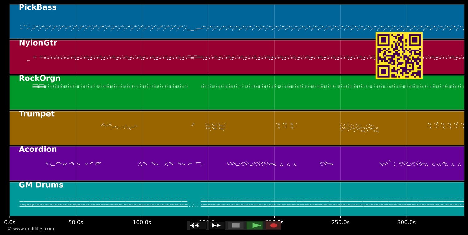Select the Acordion track label

tap(38, 149)
